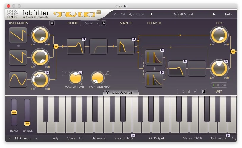This screenshot has width=242, height=148.
Task: Click the dry/wet output plus node
Action: click(233, 51)
